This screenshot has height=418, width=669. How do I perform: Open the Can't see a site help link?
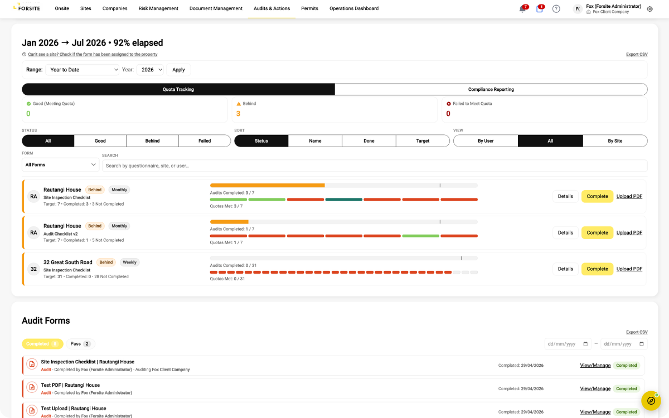(93, 55)
